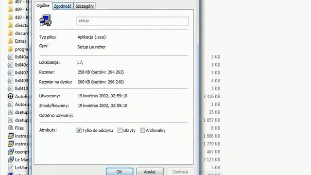Click the setup file name field
311x175 pixels.
click(133, 21)
